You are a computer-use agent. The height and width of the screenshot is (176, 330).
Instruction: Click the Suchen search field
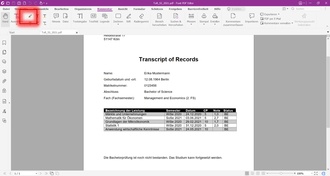306,9
